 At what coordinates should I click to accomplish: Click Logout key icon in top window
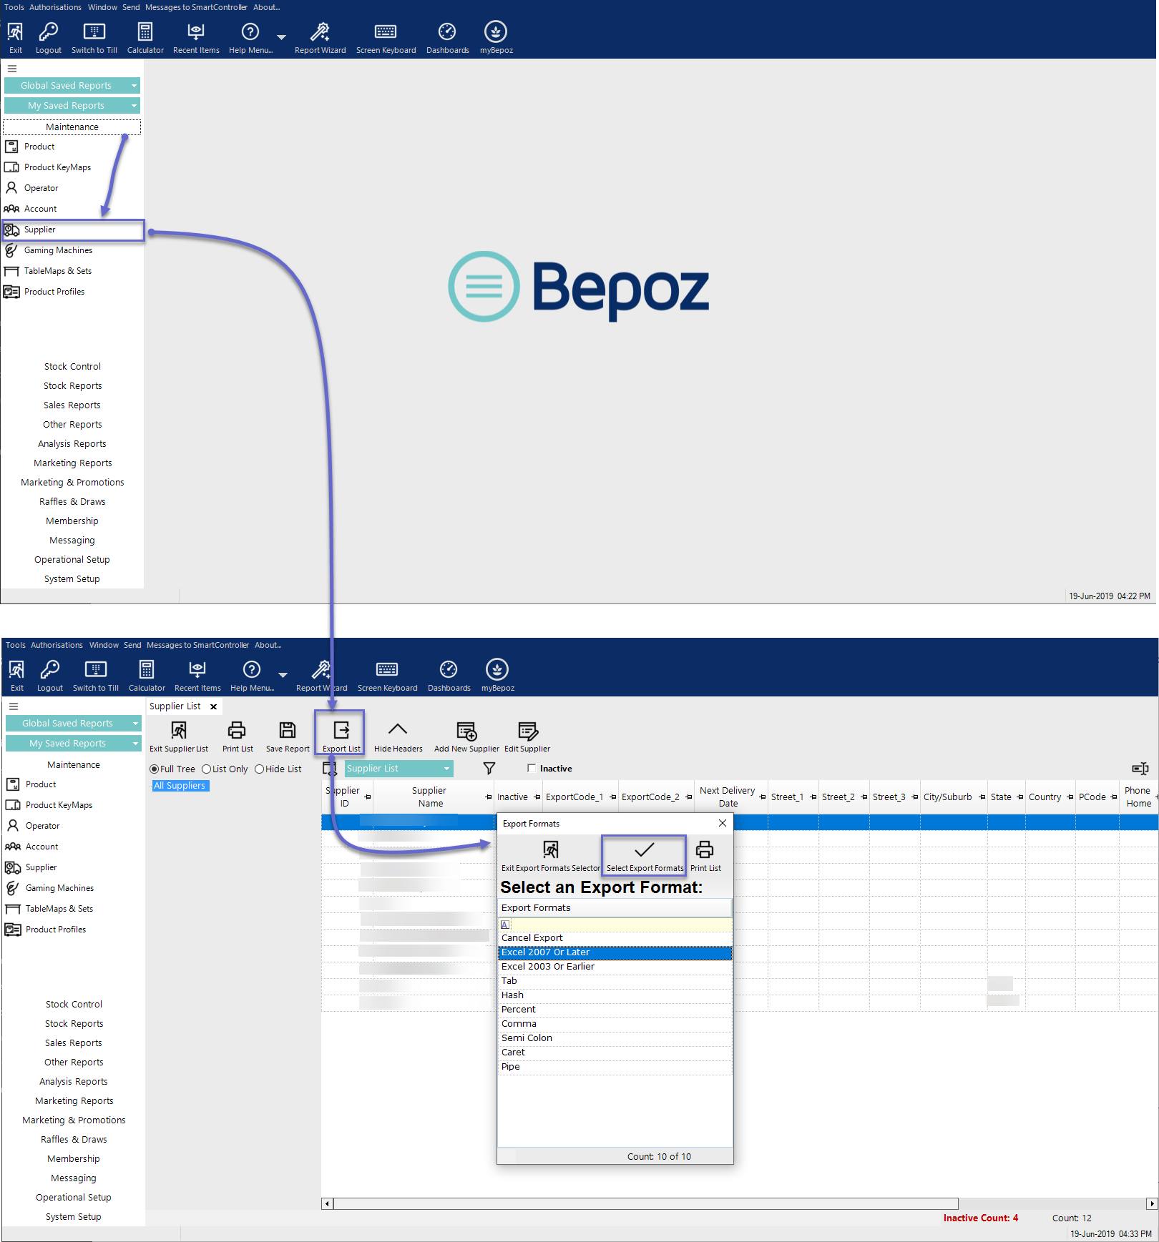point(48,32)
